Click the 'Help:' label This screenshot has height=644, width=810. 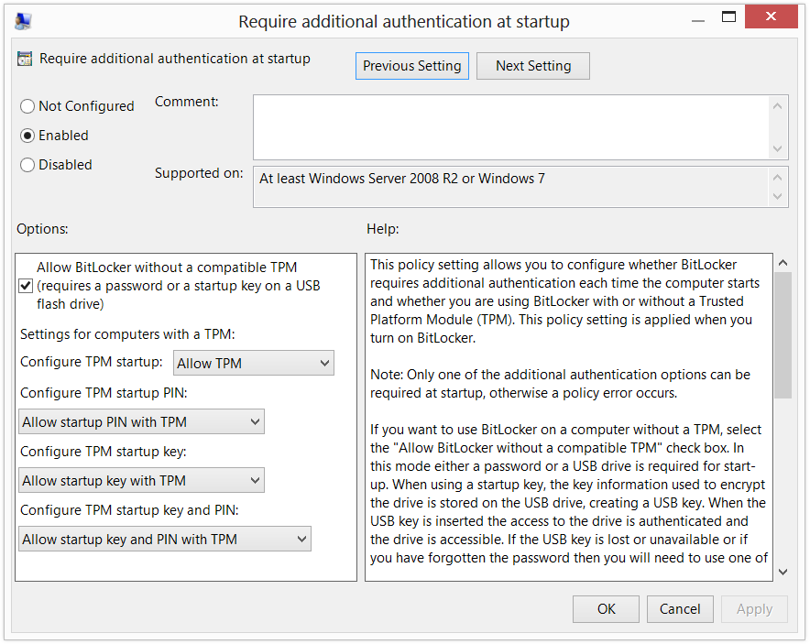click(383, 229)
